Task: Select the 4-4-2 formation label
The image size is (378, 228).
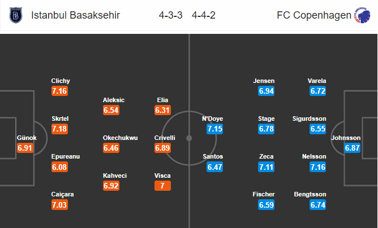Action: (x=204, y=15)
